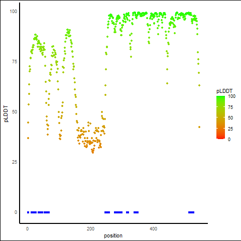Click the rightmost blue segment near position 520
Viewport: 241px width, 241px height.
(191, 212)
